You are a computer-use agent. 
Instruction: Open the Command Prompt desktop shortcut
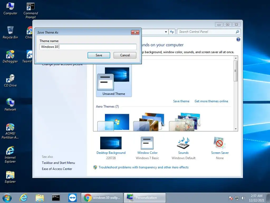pyautogui.click(x=31, y=11)
